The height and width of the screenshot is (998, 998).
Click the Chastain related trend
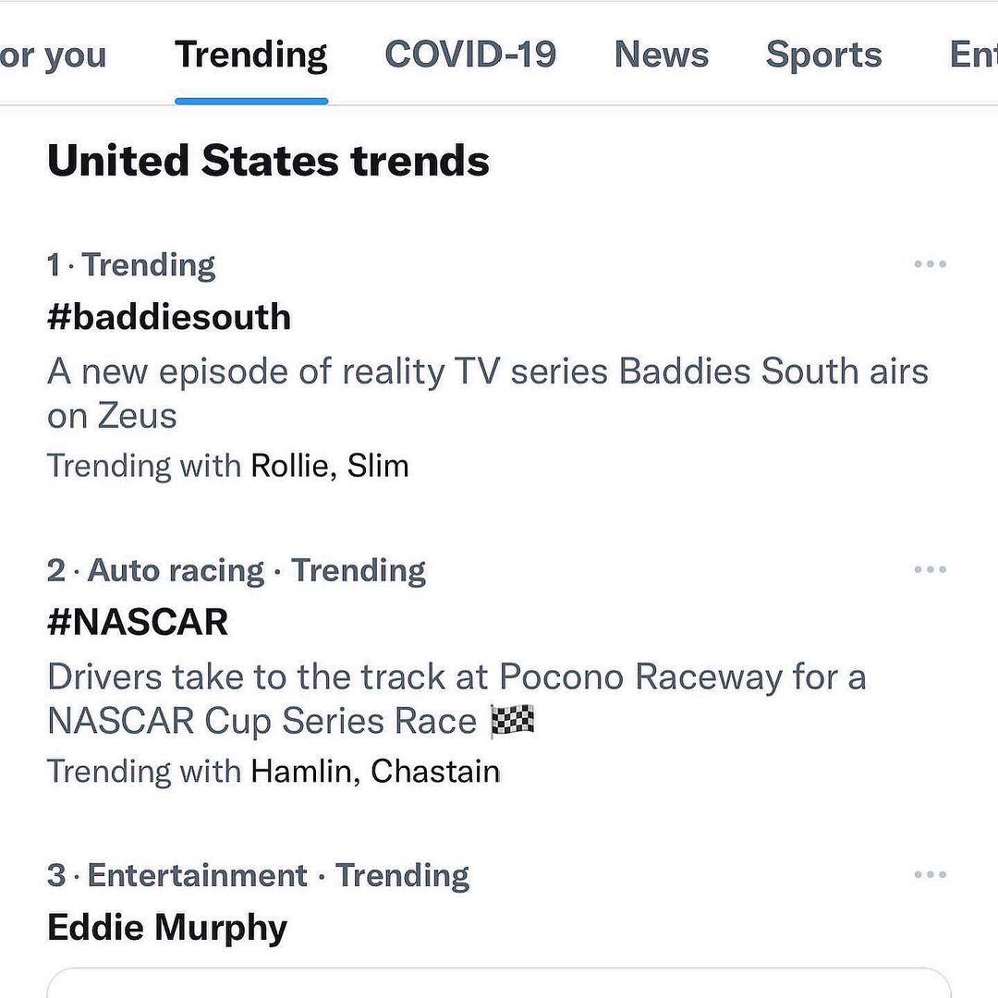[435, 771]
